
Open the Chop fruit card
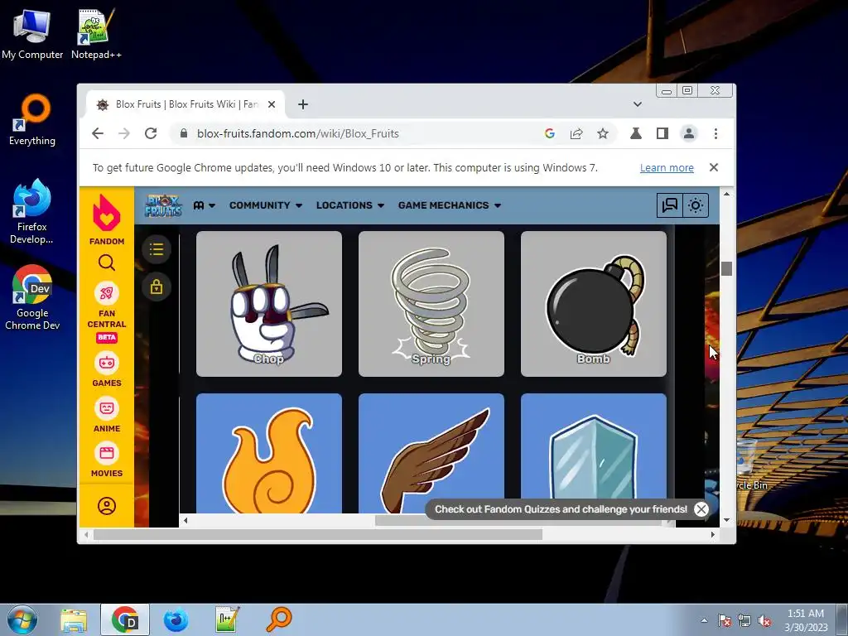pos(269,304)
